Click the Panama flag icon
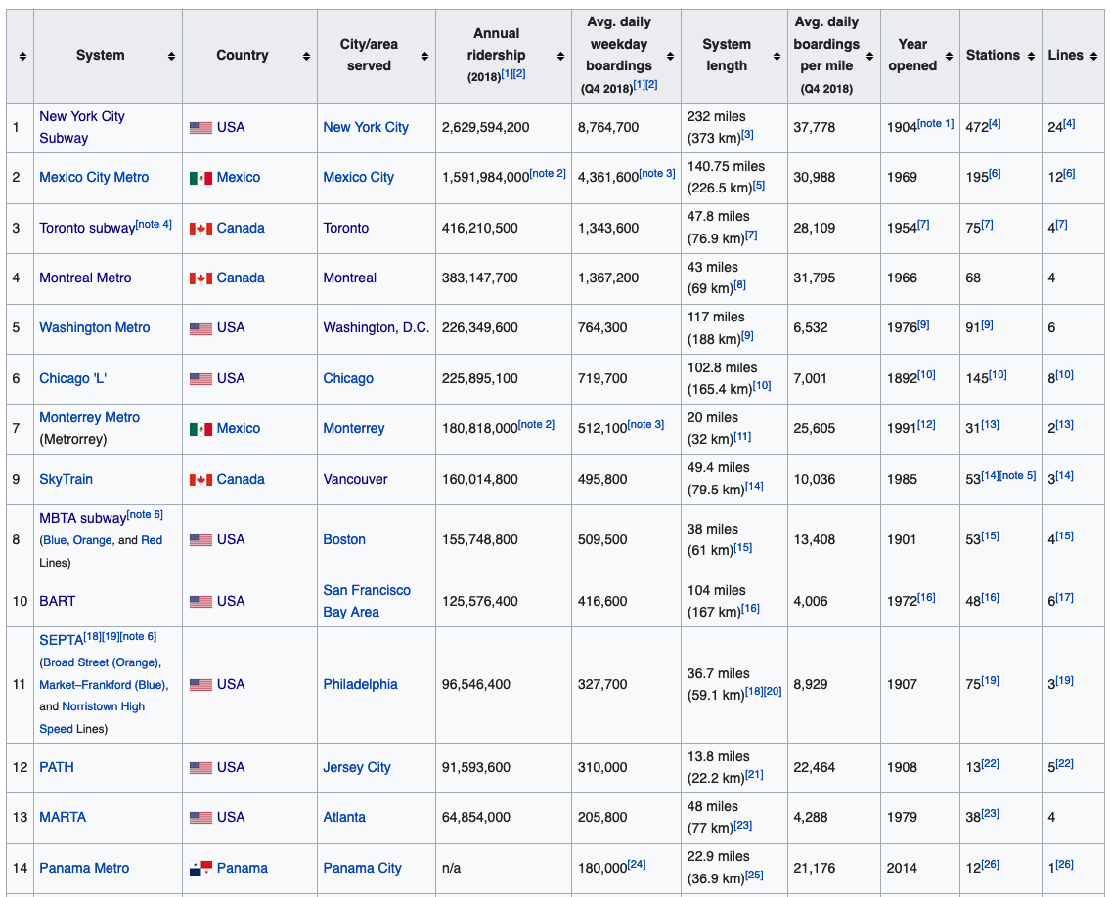Viewport: 1110px width, 897px height. (x=200, y=868)
